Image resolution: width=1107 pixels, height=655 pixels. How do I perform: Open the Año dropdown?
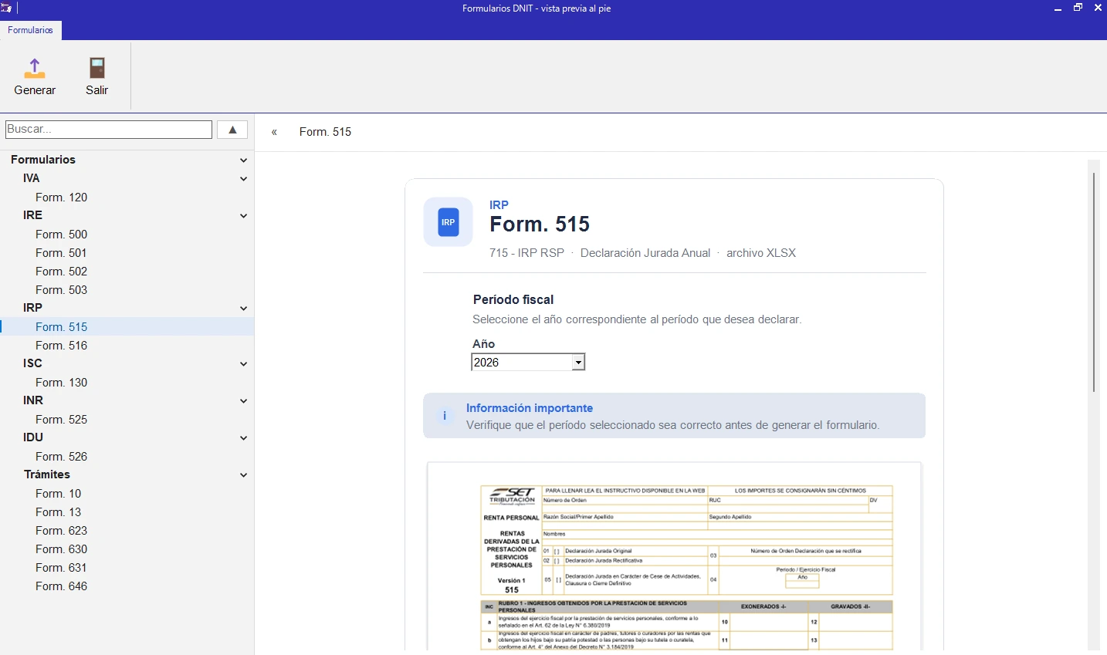pyautogui.click(x=578, y=363)
